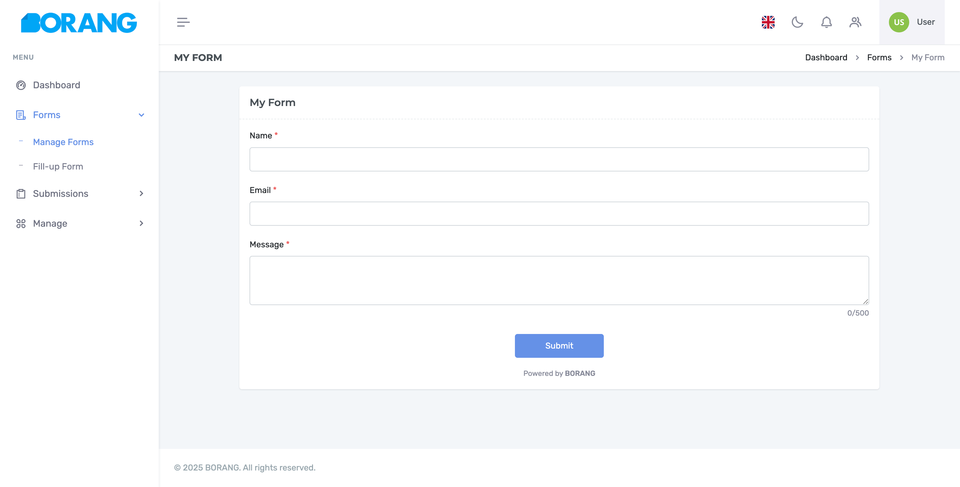
Task: Expand the Submissions menu chevron
Action: (x=141, y=193)
